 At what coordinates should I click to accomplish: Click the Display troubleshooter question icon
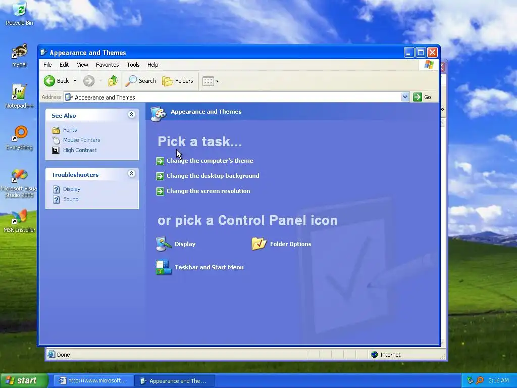coord(57,189)
